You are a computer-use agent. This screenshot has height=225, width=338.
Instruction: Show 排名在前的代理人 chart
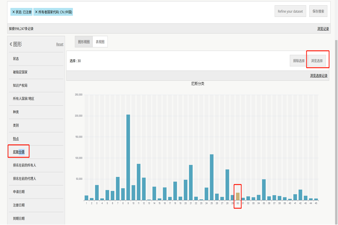coord(36,179)
